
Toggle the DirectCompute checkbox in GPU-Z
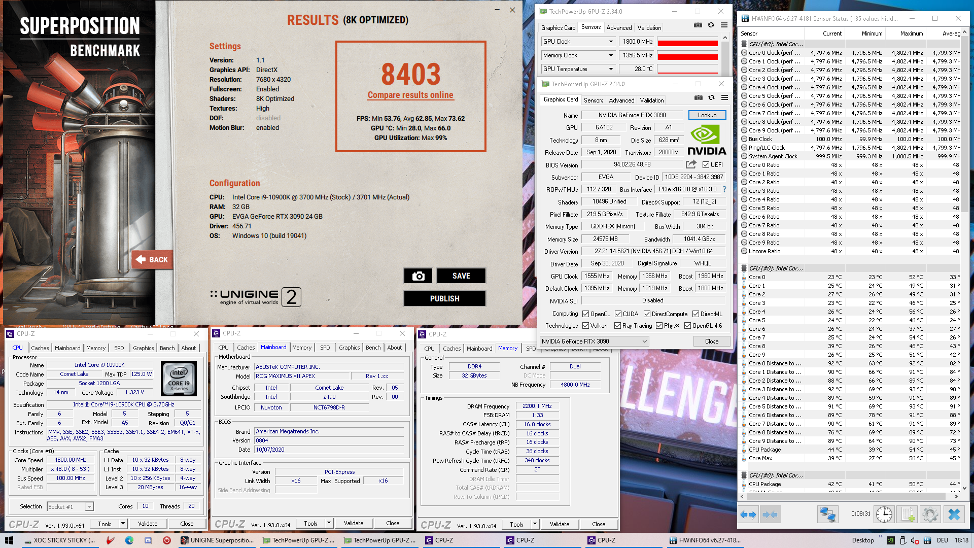(x=647, y=314)
